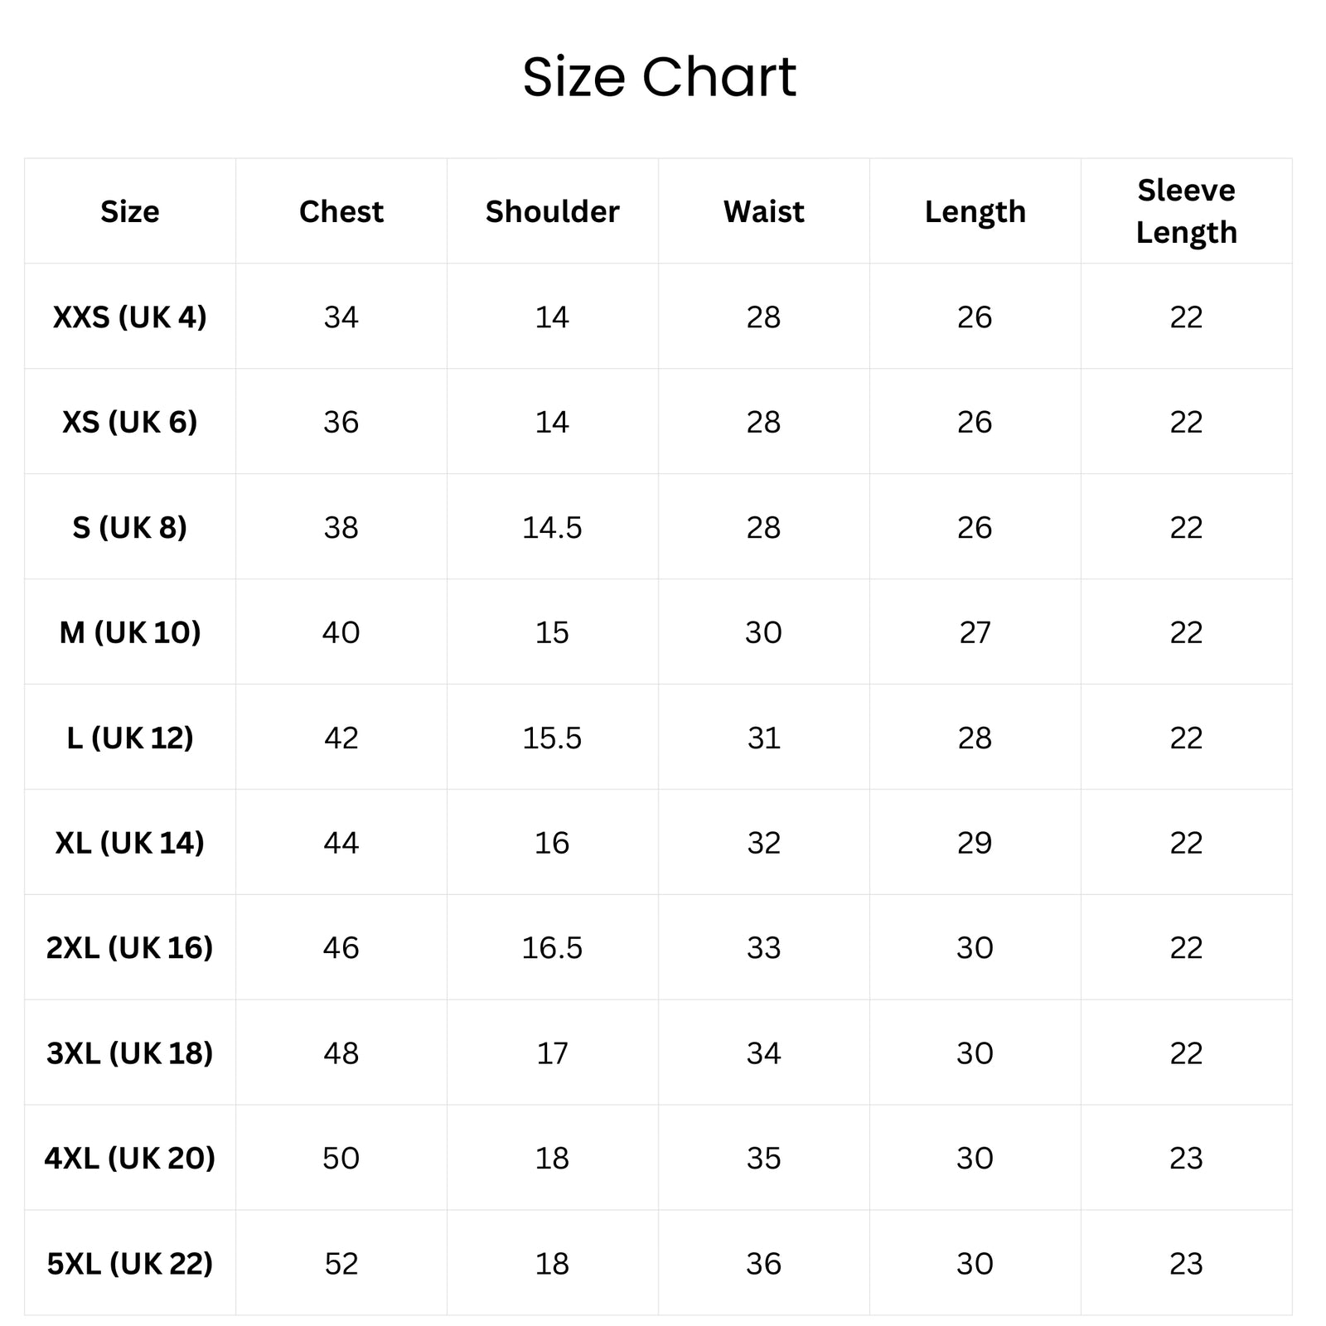Viewport: 1326px width, 1326px height.
Task: Select the Chest column header
Action: pos(341,211)
